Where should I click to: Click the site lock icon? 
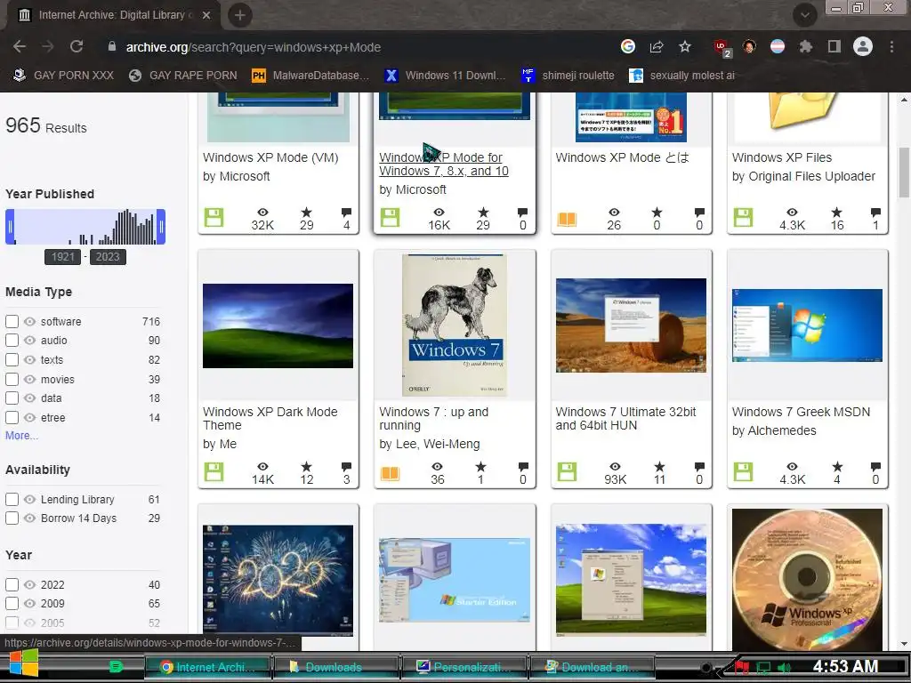click(x=112, y=46)
